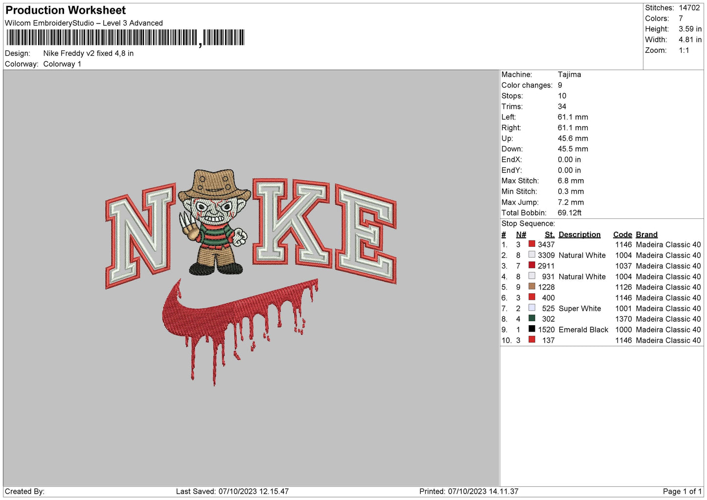Click the Max Stitch value '6.8 mm'
707x500 pixels.
pos(571,181)
